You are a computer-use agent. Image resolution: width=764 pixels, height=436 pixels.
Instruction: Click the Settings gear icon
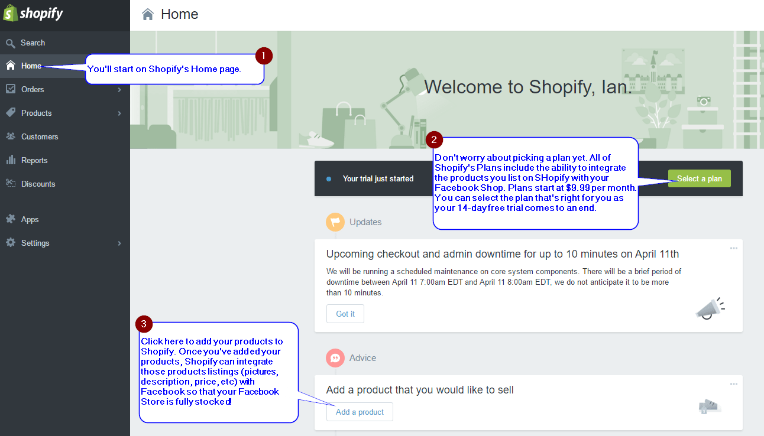pos(11,243)
